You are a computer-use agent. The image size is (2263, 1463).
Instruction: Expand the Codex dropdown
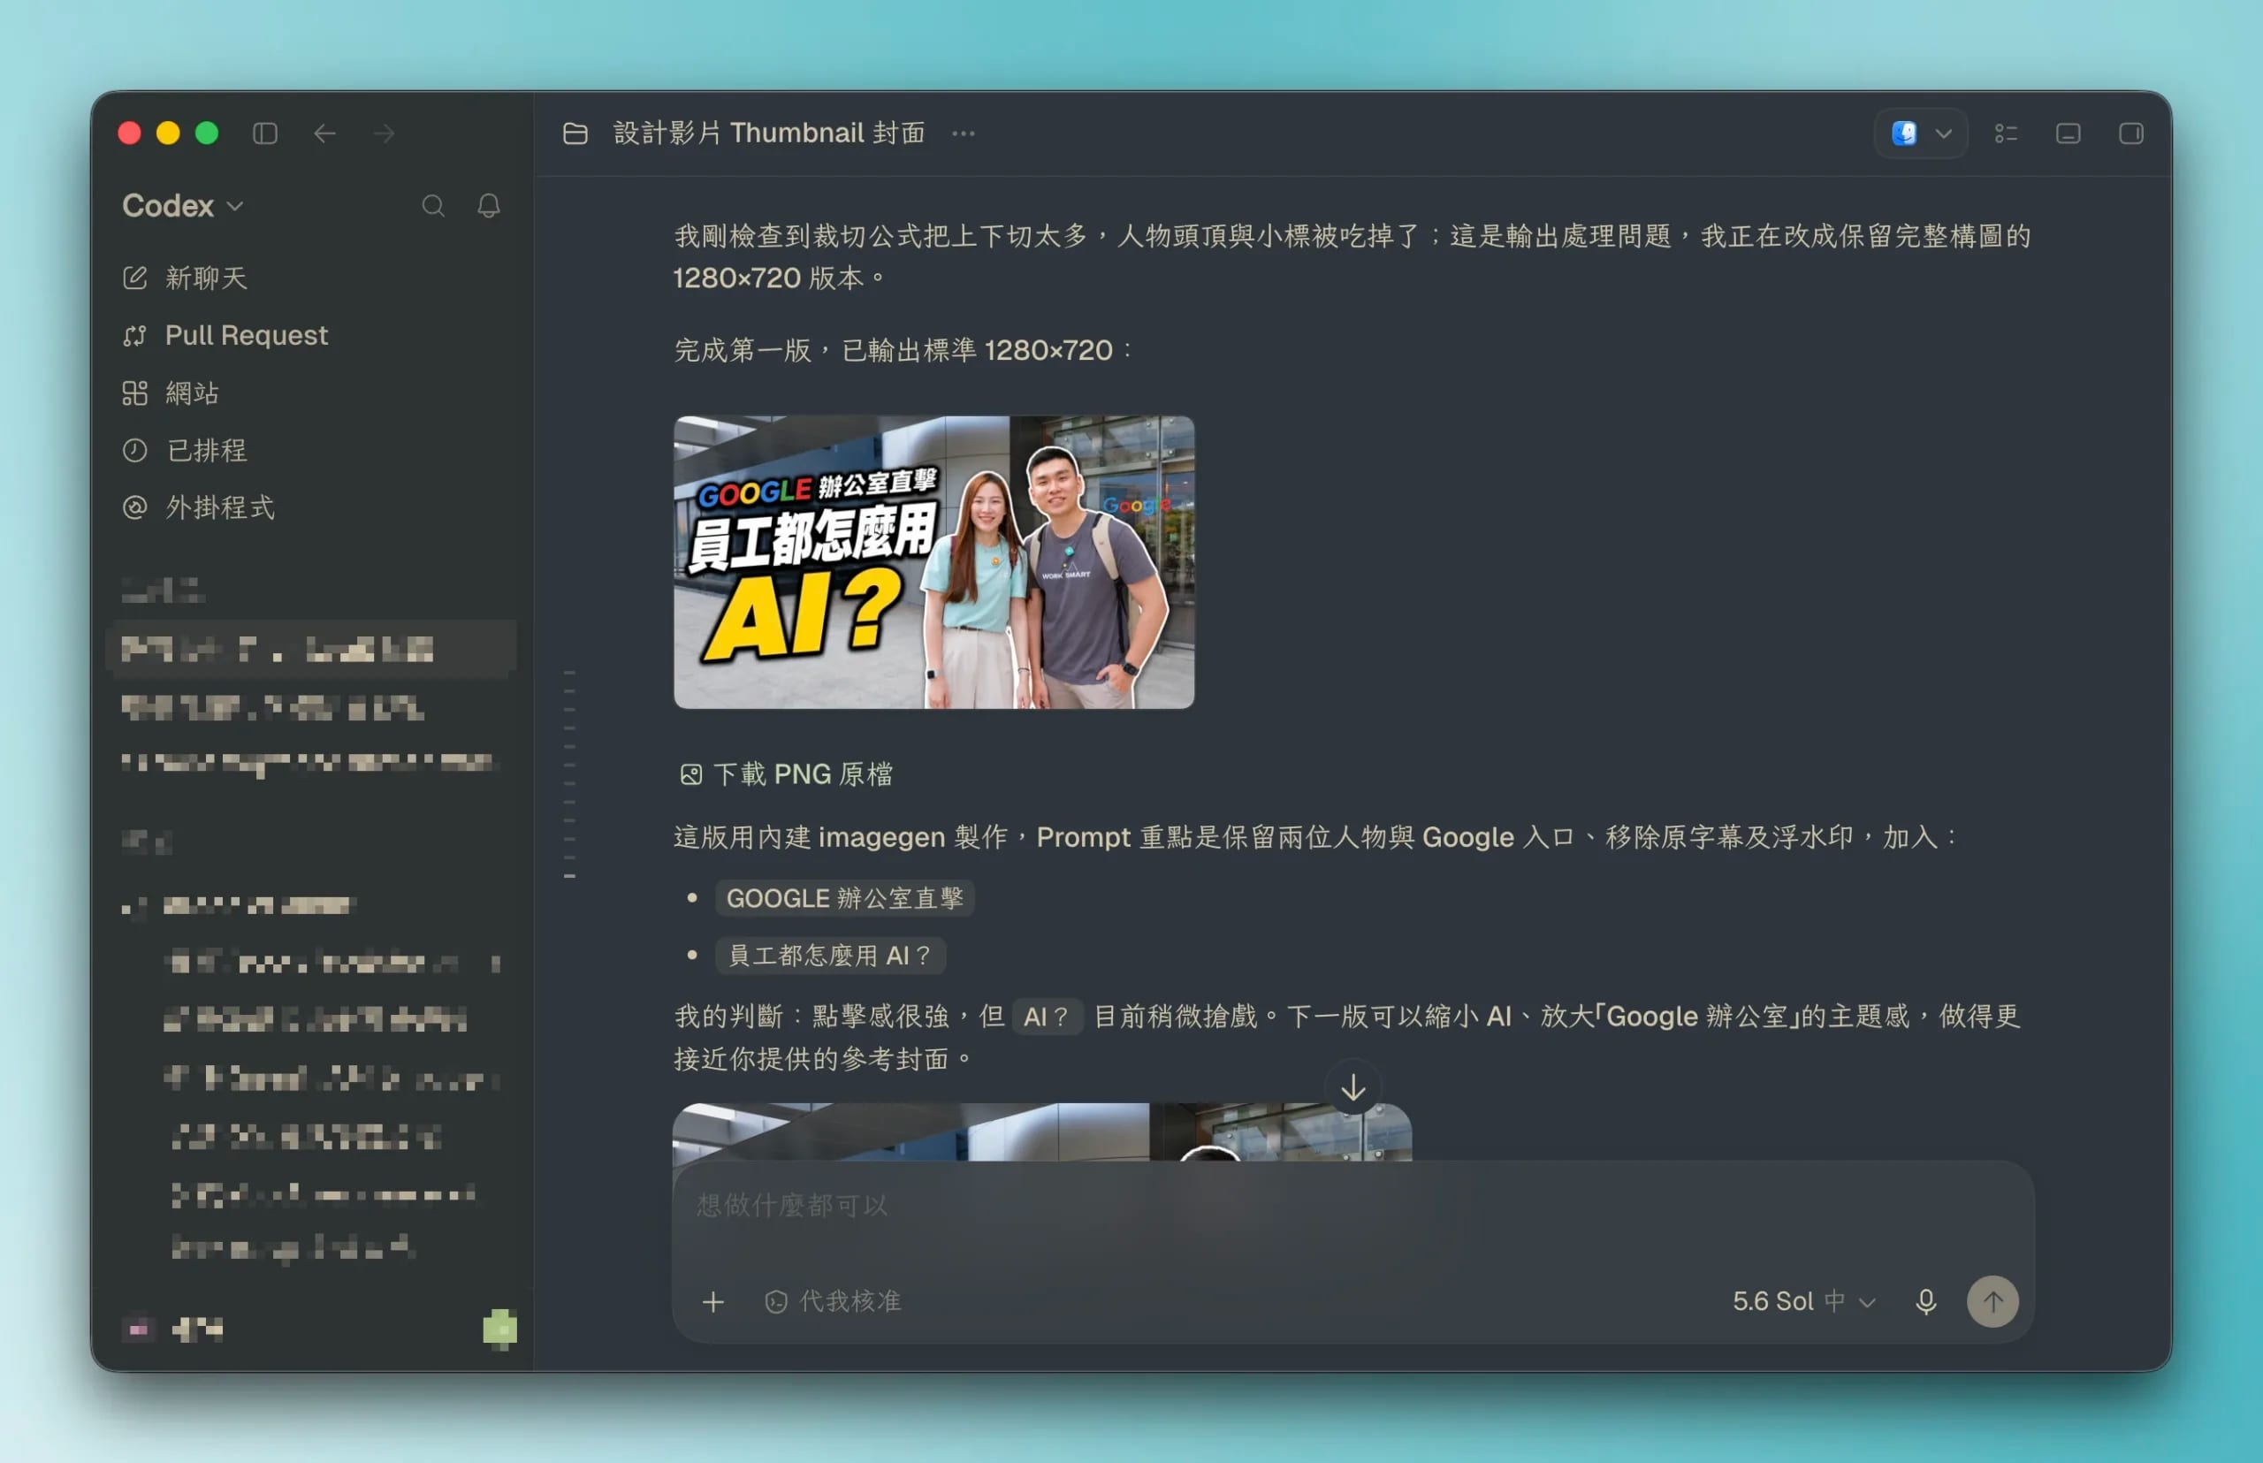[x=182, y=205]
